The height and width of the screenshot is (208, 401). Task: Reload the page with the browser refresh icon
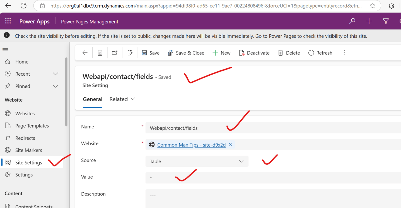pos(24,6)
